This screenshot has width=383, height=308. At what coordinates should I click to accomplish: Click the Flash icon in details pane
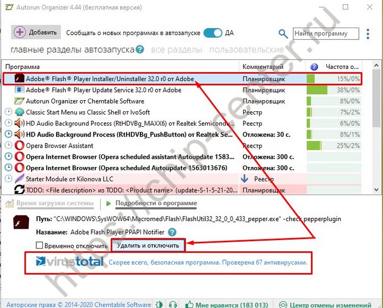pos(21,222)
